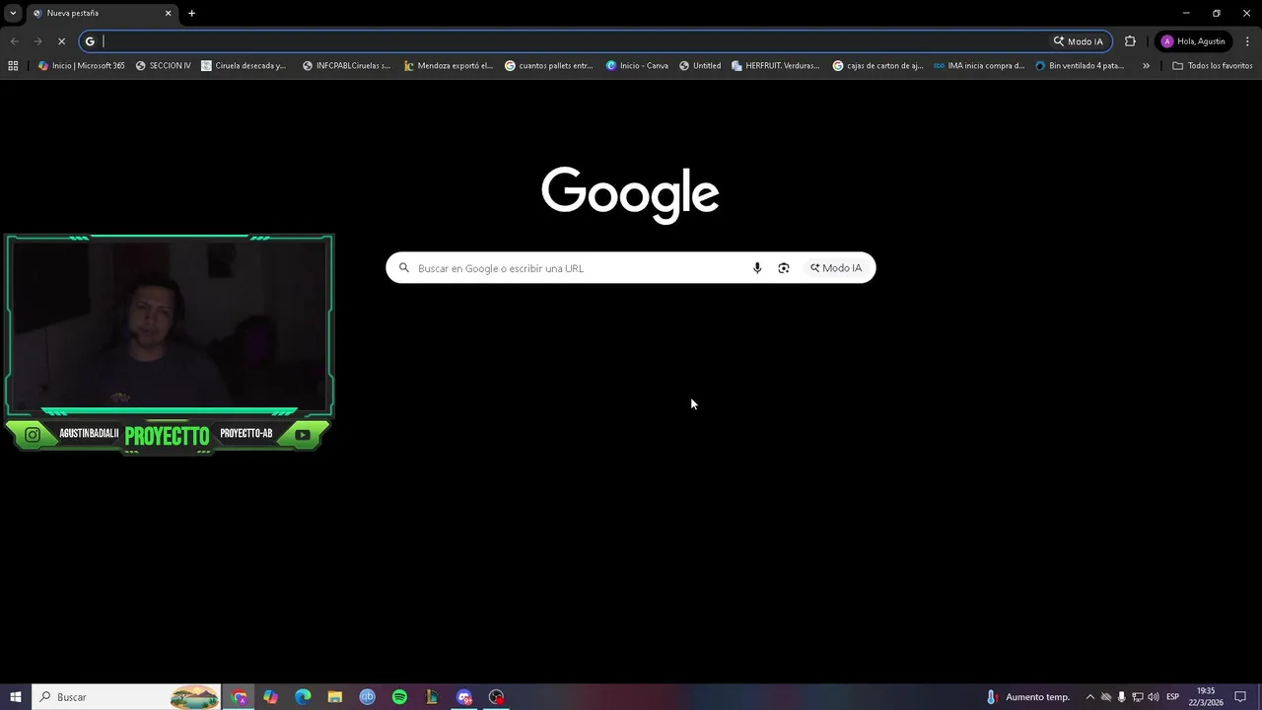Open Mendoza exportó el... bookmark
The height and width of the screenshot is (710, 1262).
pos(448,66)
